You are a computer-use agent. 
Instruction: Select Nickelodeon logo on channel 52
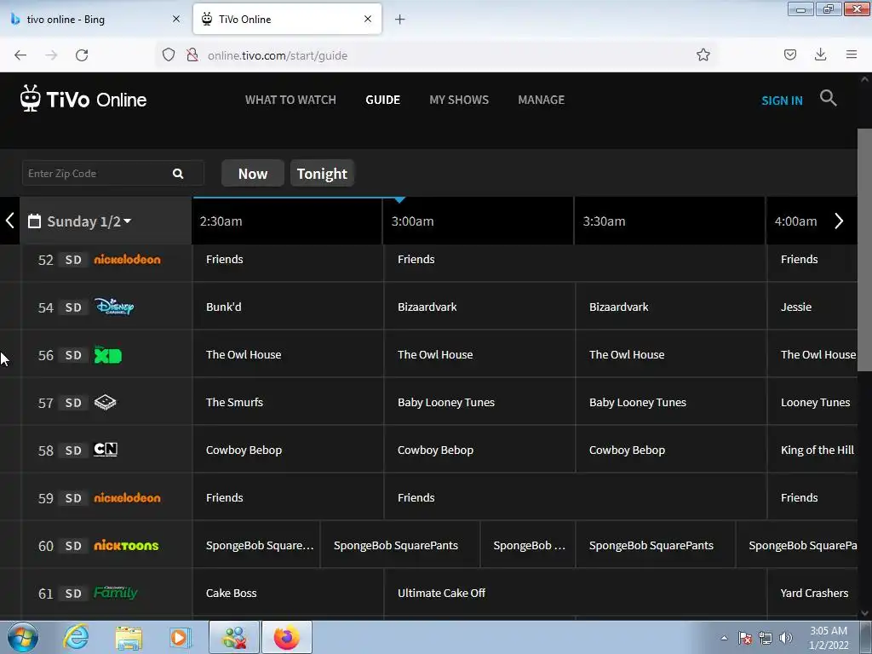128,260
